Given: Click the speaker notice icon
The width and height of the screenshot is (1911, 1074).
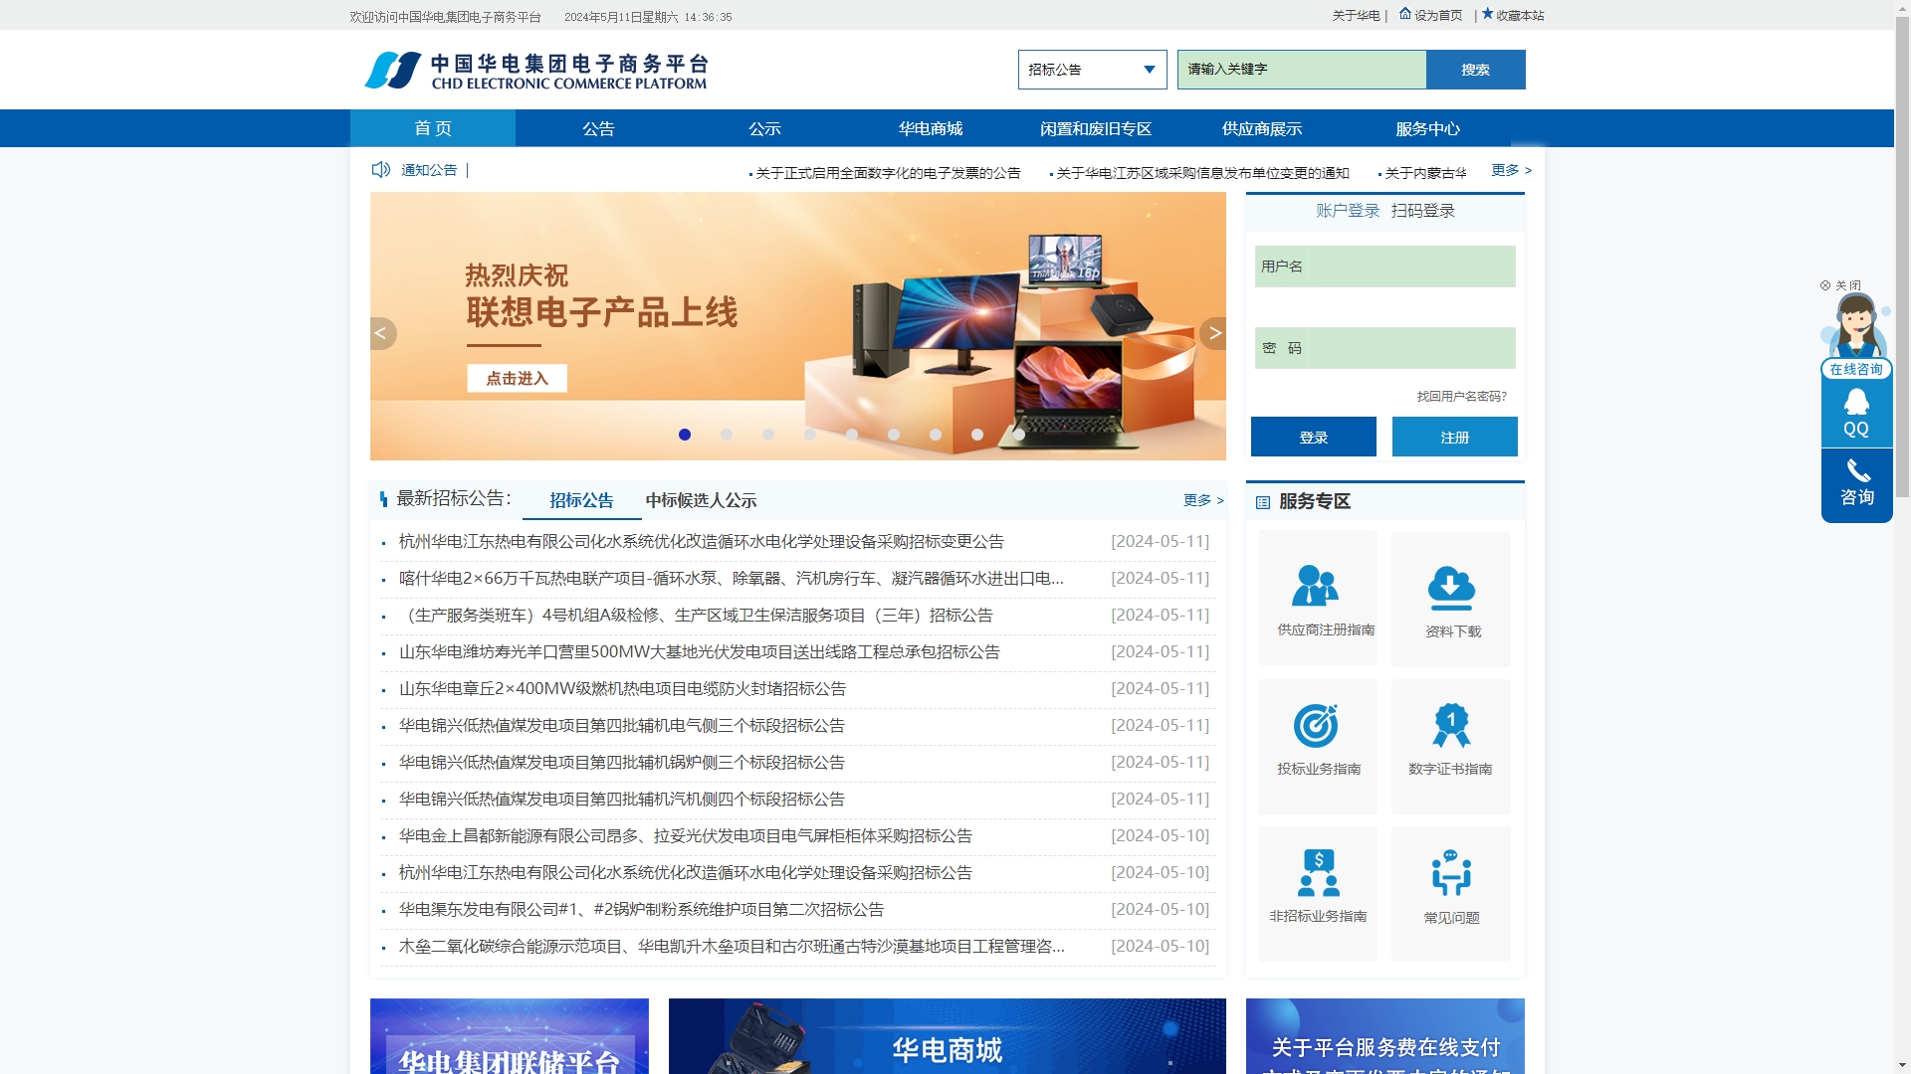Looking at the screenshot, I should coord(380,170).
